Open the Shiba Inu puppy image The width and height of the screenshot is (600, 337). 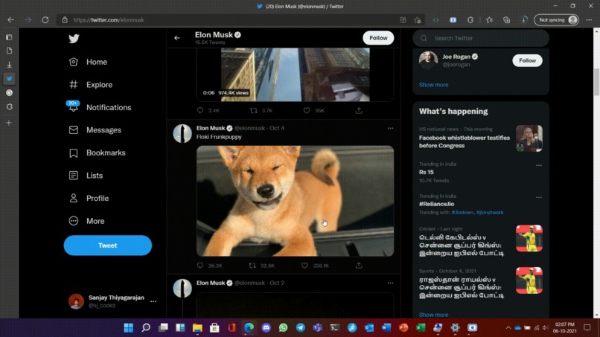point(295,201)
